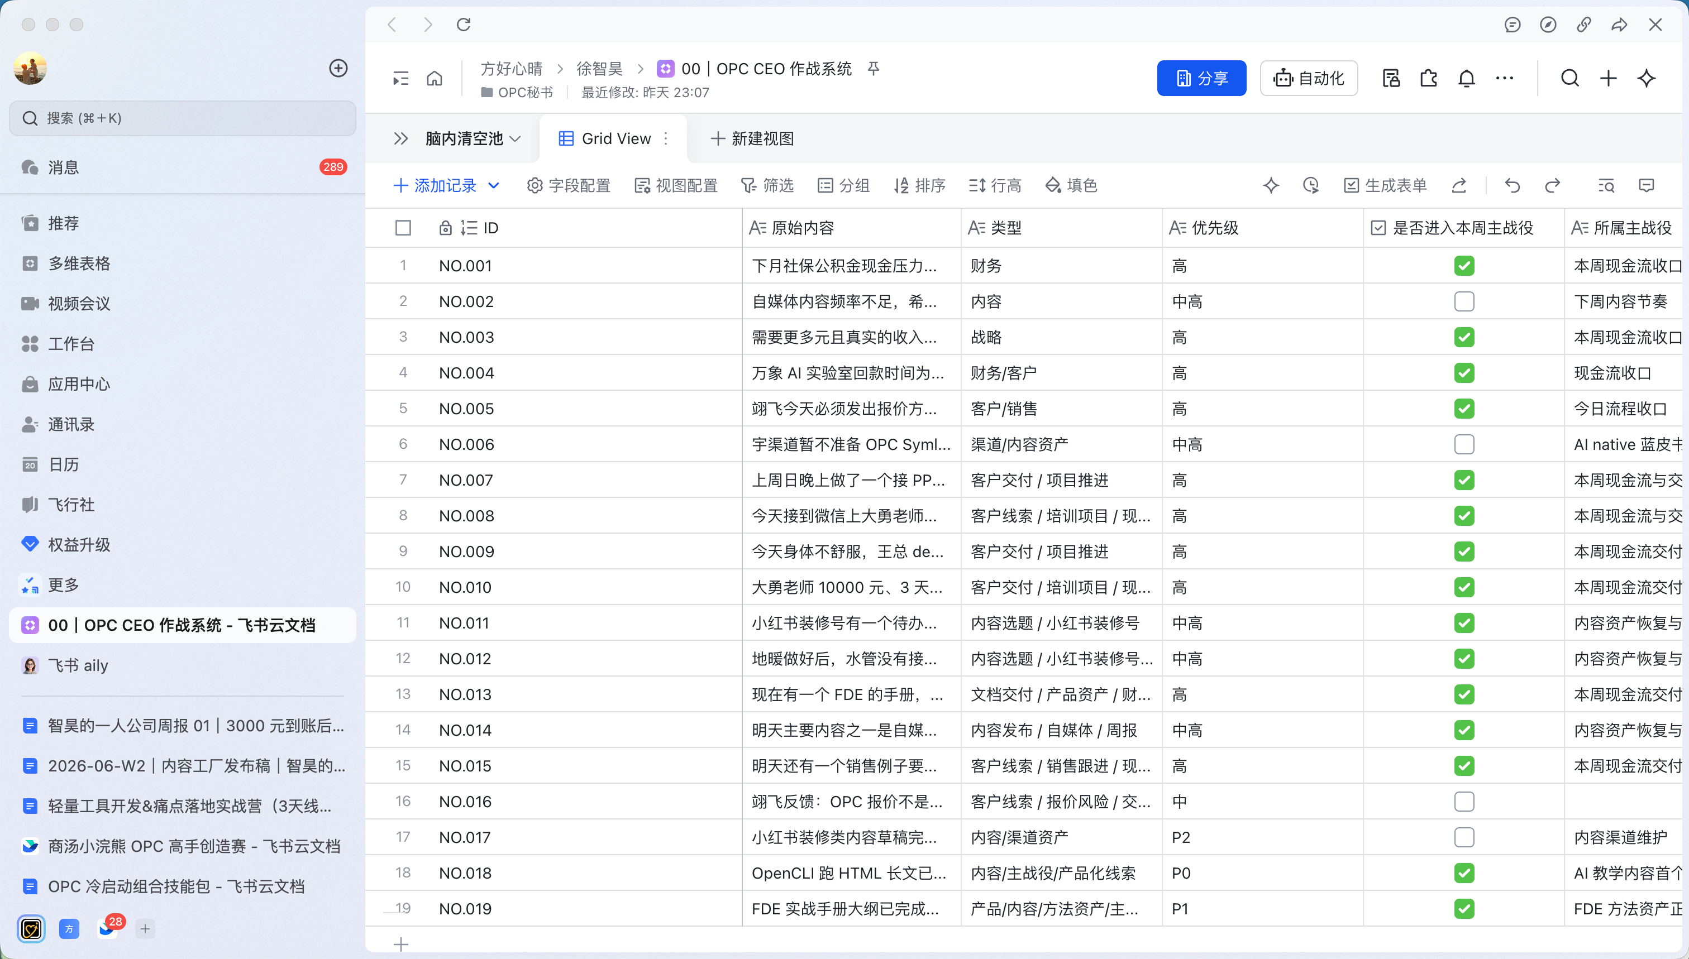Viewport: 1689px width, 959px height.
Task: Open the 筛选 filter options
Action: coord(767,186)
